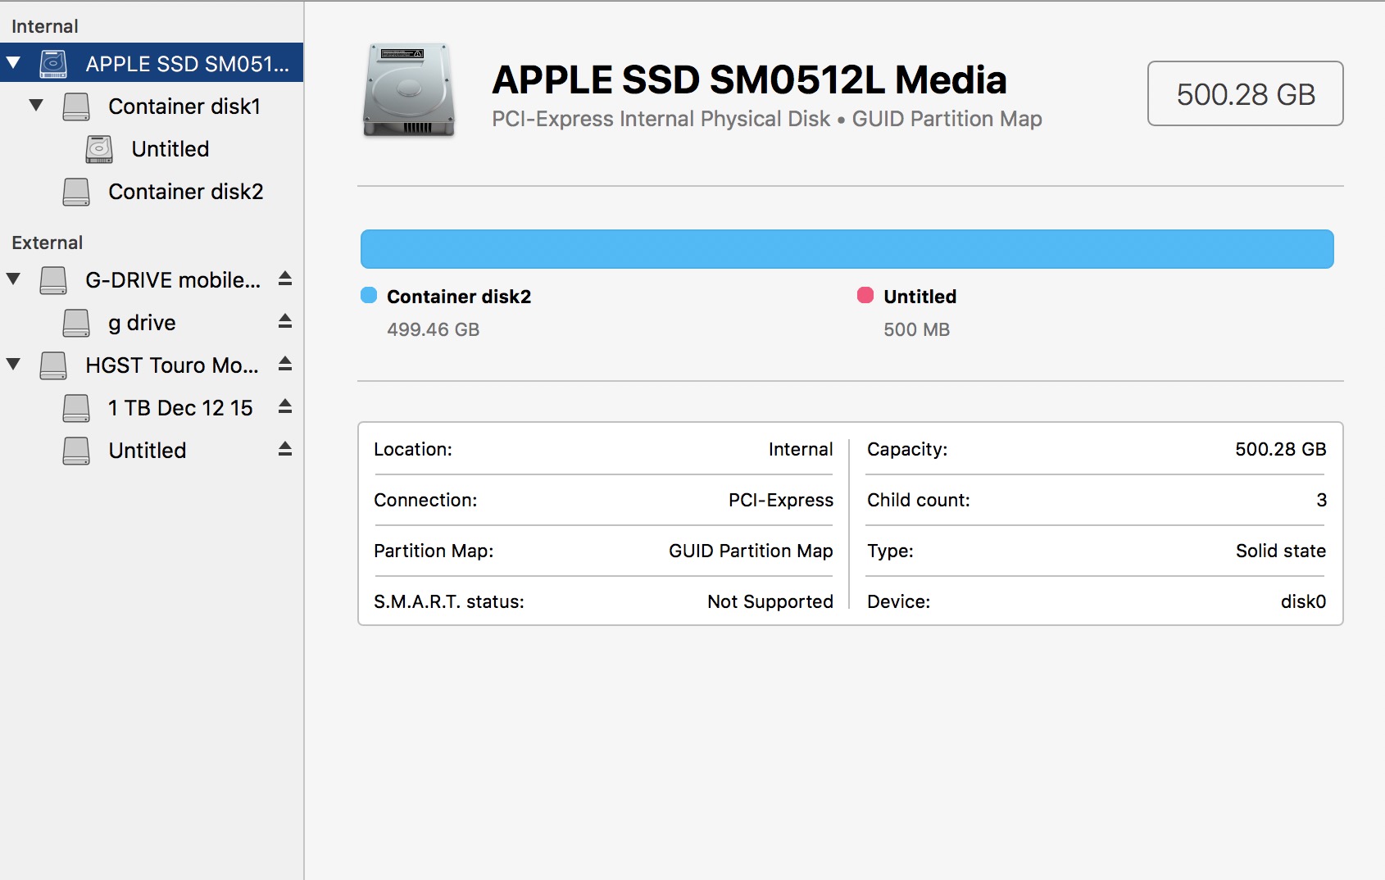The width and height of the screenshot is (1385, 880).
Task: Click the blue partition usage bar
Action: [847, 249]
